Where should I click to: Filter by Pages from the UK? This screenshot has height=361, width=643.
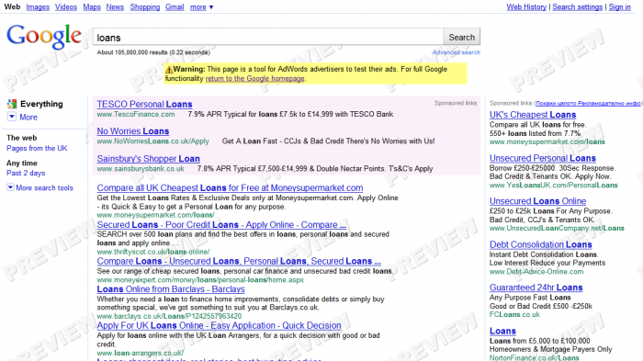37,149
